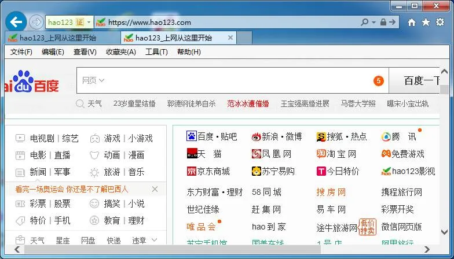
Task: Go back with the browser Back arrow
Action: click(16, 22)
